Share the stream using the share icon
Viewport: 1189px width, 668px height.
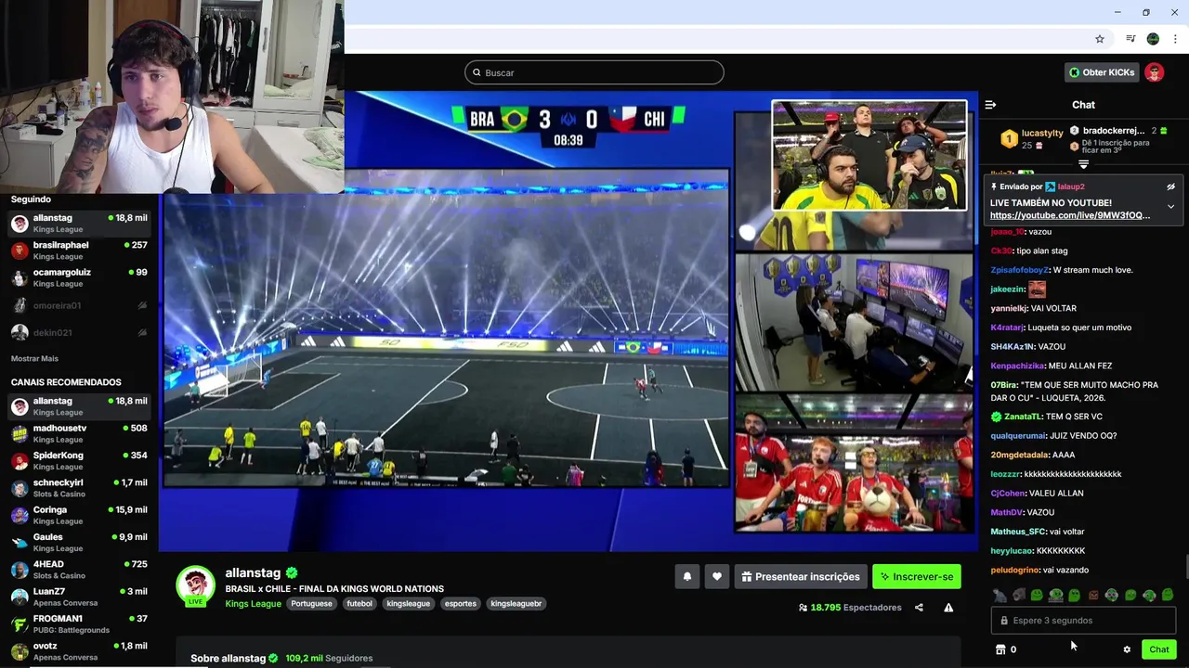(919, 608)
